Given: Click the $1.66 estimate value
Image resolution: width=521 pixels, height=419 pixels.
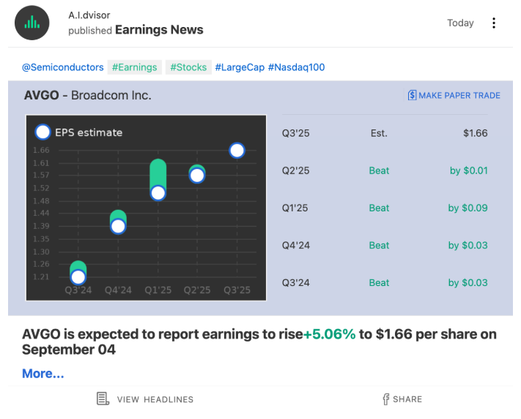Looking at the screenshot, I should point(475,133).
